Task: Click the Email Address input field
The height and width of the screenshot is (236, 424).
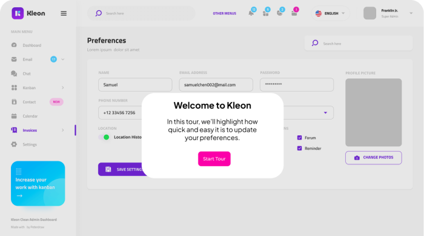Action: 216,85
